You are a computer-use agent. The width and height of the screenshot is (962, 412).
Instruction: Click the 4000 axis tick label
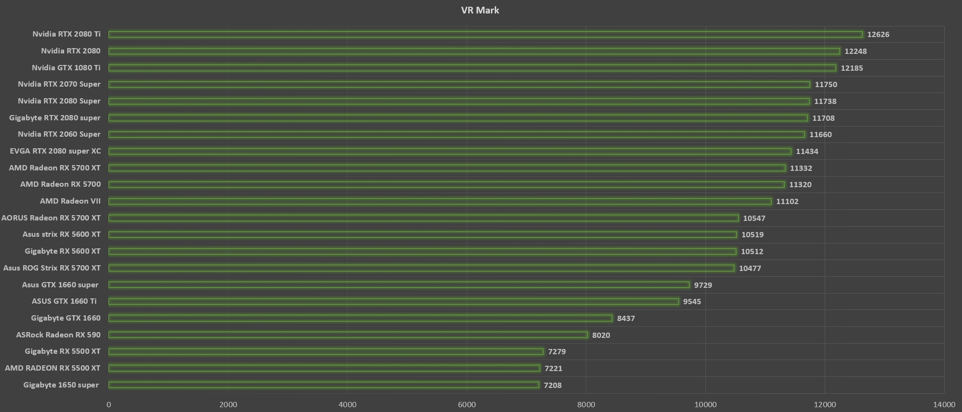click(347, 405)
